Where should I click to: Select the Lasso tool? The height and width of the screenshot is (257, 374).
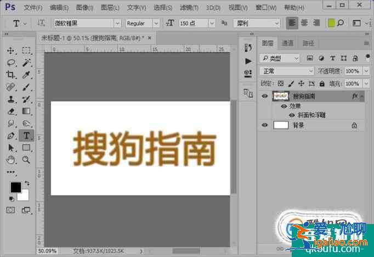(x=11, y=63)
